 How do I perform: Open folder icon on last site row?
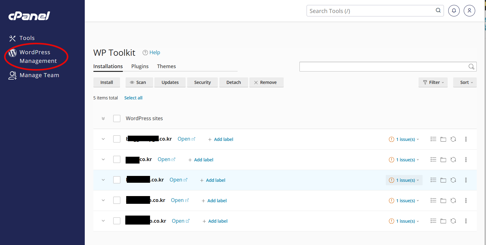tap(443, 221)
